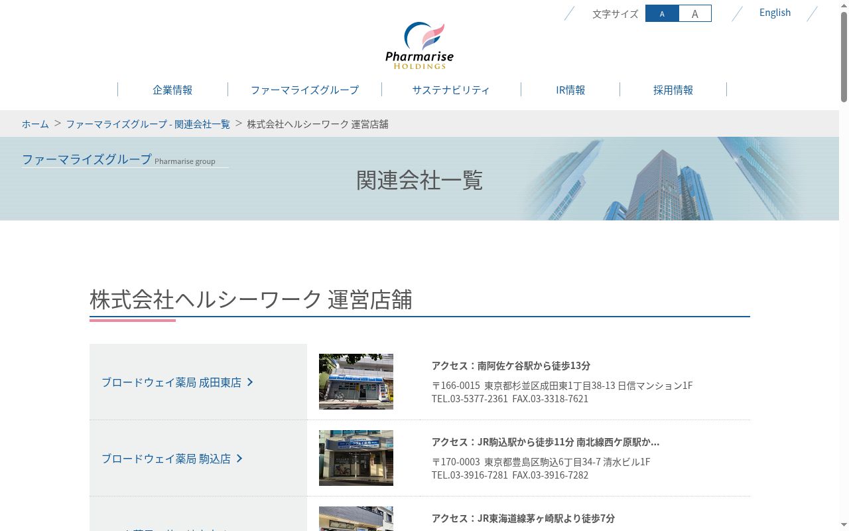Open the IR情報 menu
This screenshot has width=849, height=531.
click(570, 90)
